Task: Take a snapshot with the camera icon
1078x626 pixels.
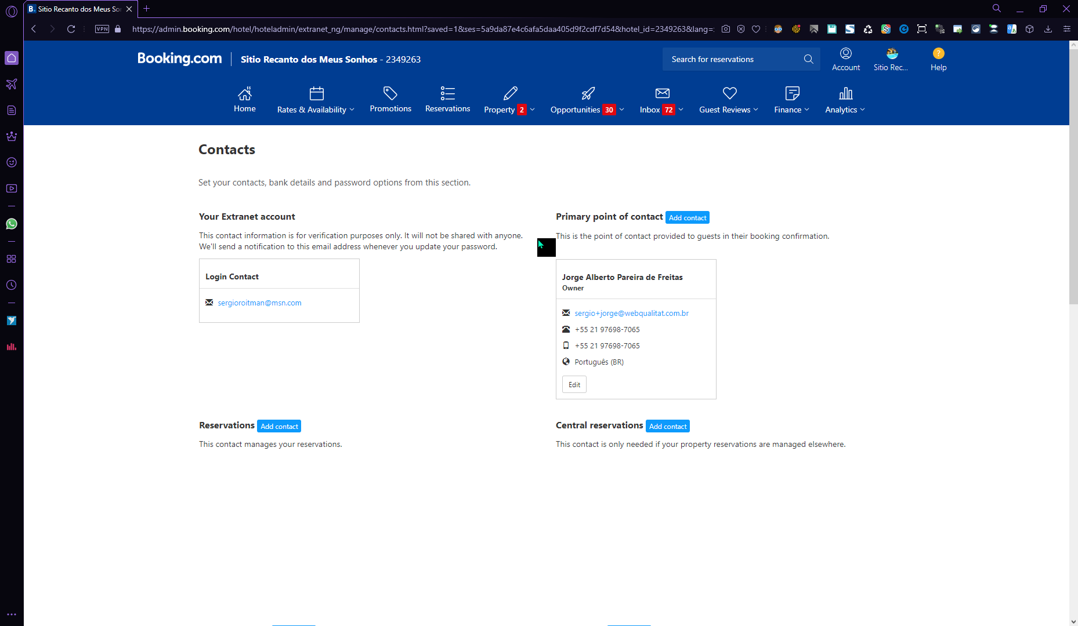Action: [x=726, y=29]
